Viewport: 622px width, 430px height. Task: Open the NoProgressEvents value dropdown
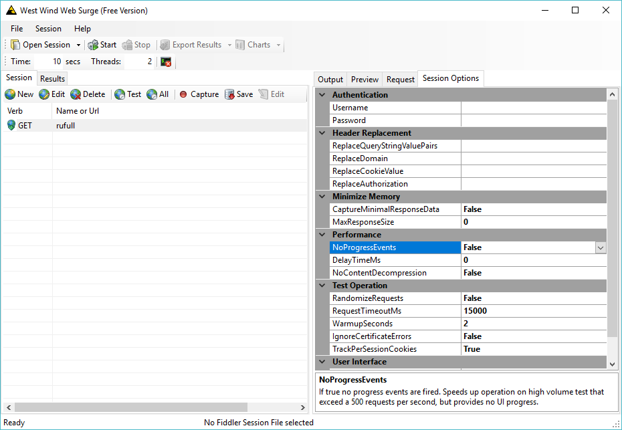pyautogui.click(x=601, y=247)
